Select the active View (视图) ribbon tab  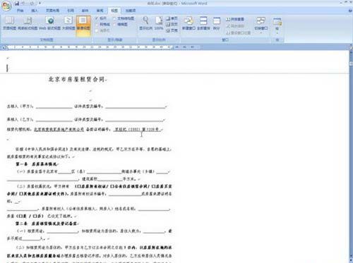[x=114, y=11]
